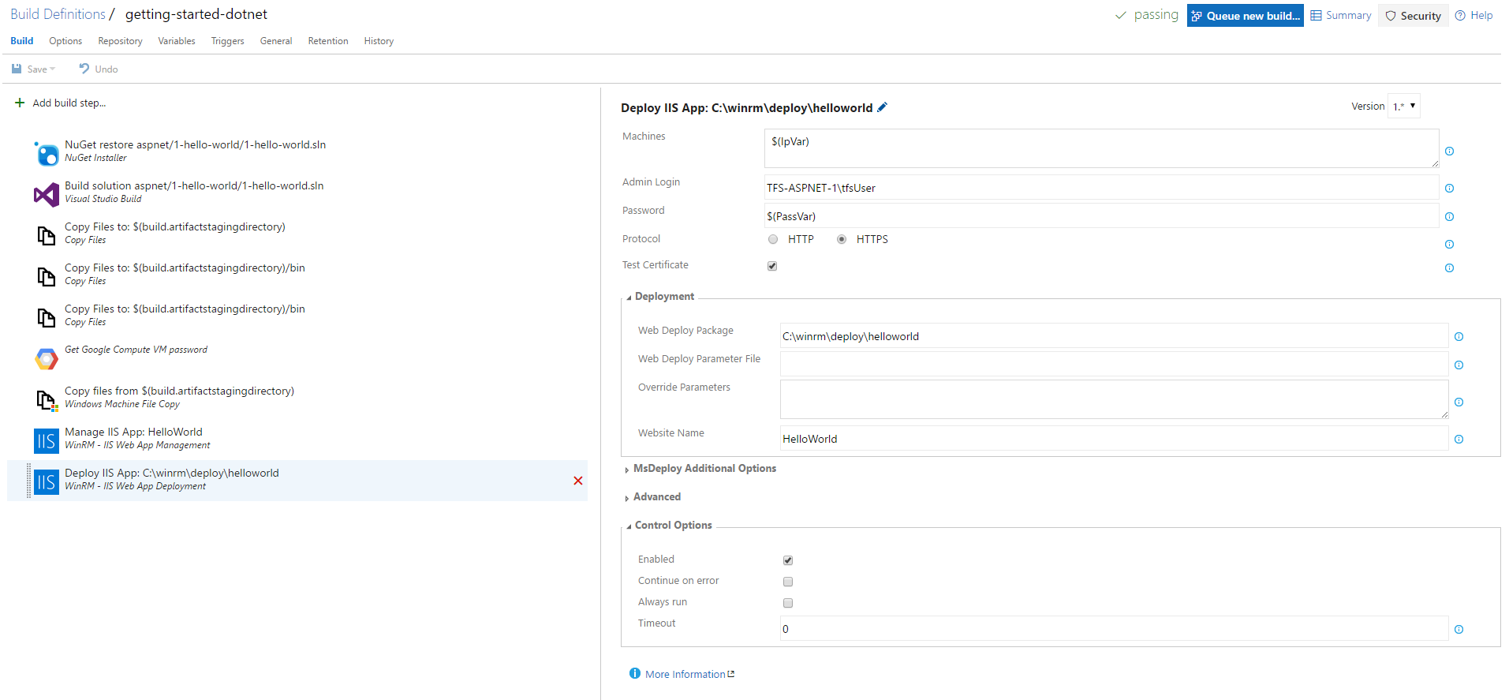Select the Copy Files step above Get Google Compute
This screenshot has height=700, width=1509.
point(297,316)
